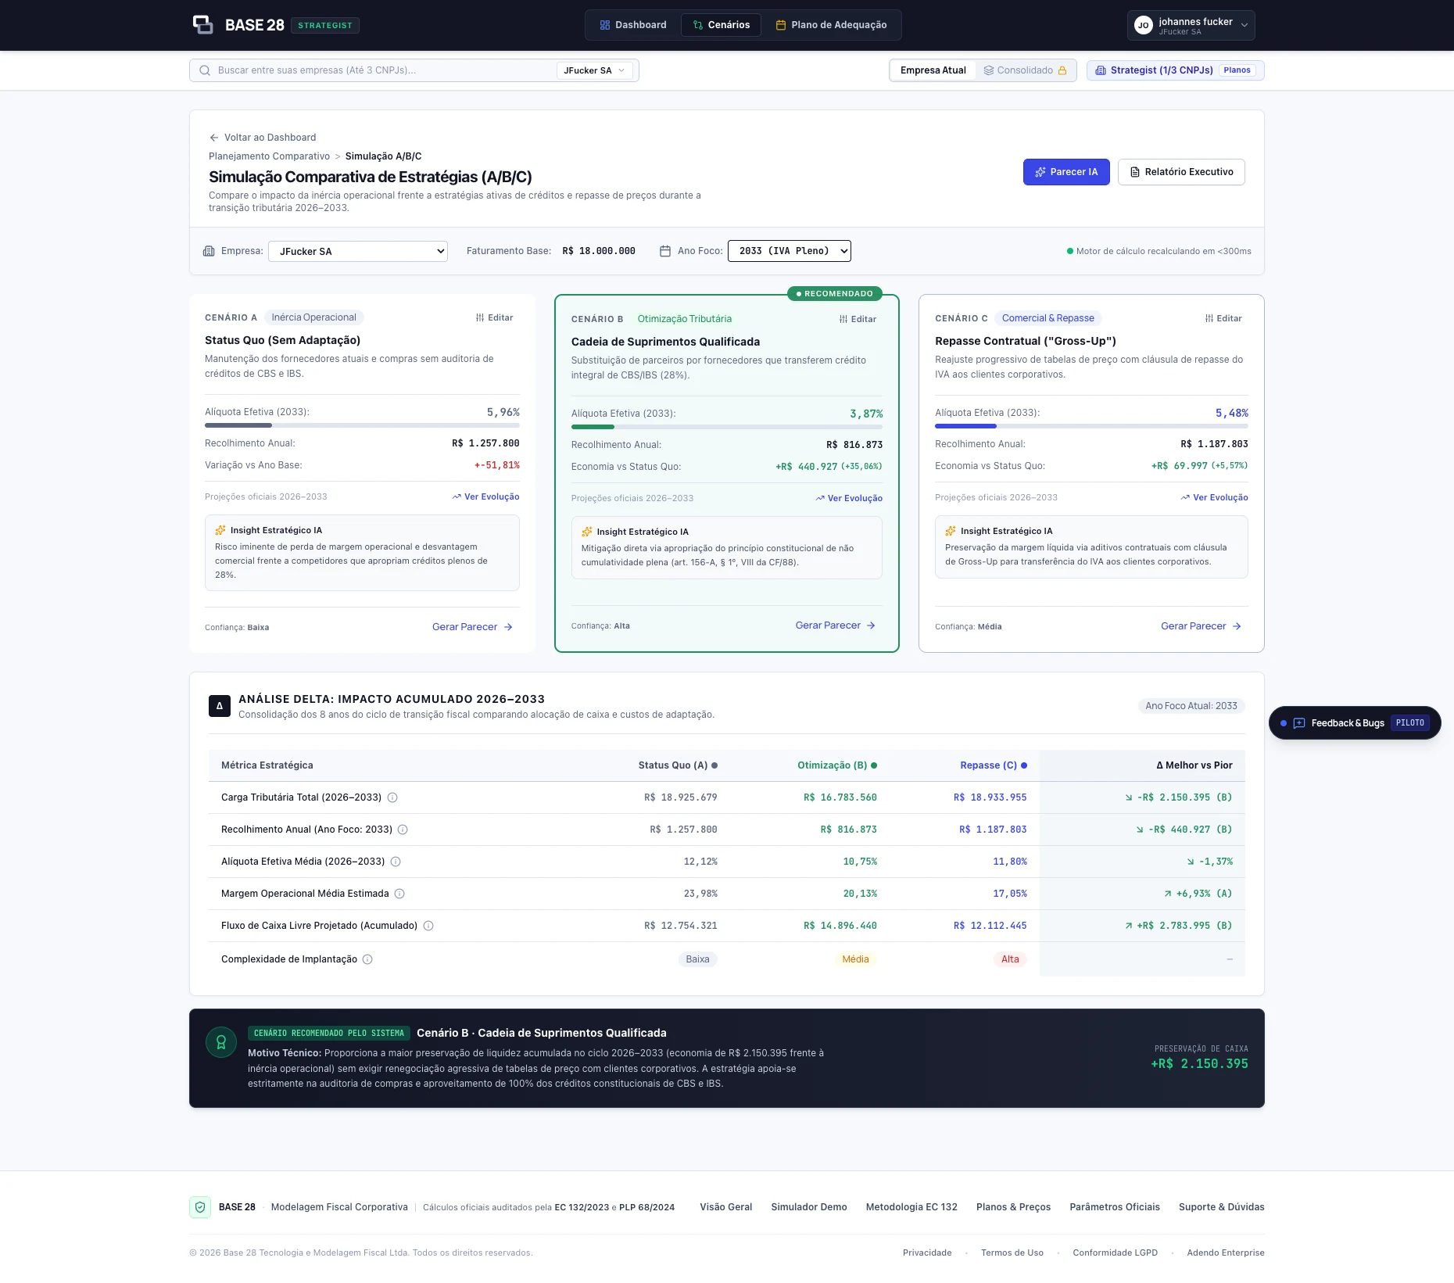Click the Parecer IA button
The height and width of the screenshot is (1283, 1454).
click(1066, 172)
